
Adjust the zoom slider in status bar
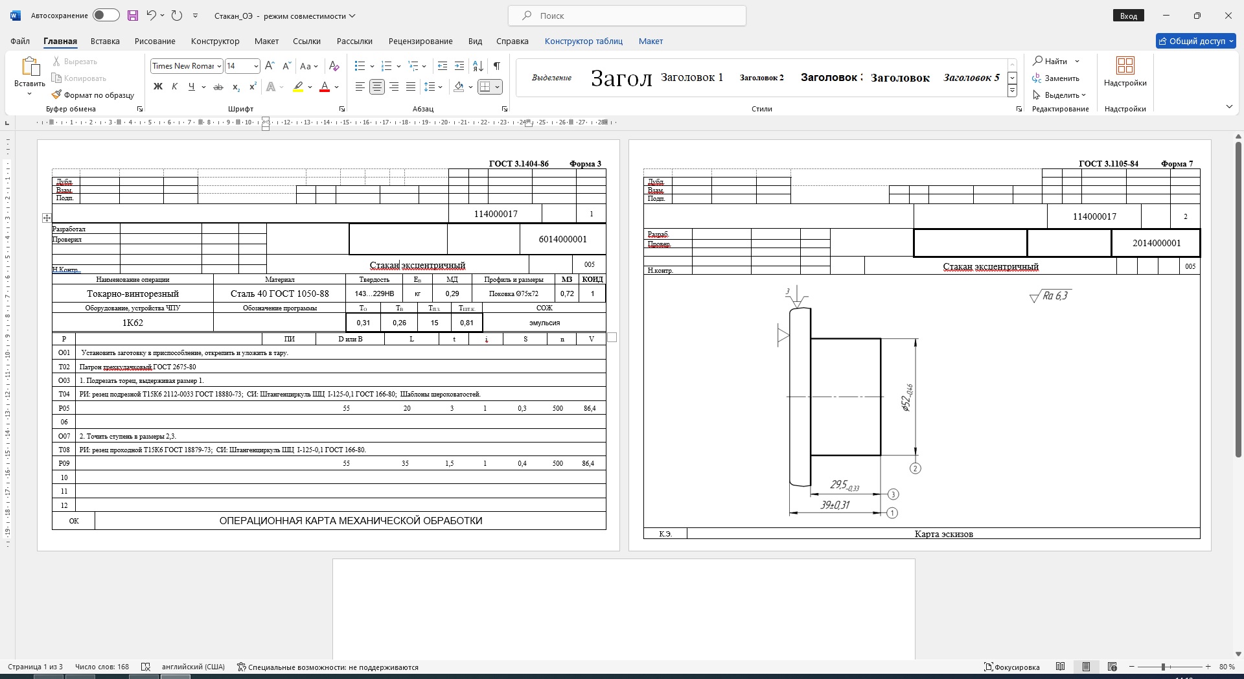point(1164,667)
